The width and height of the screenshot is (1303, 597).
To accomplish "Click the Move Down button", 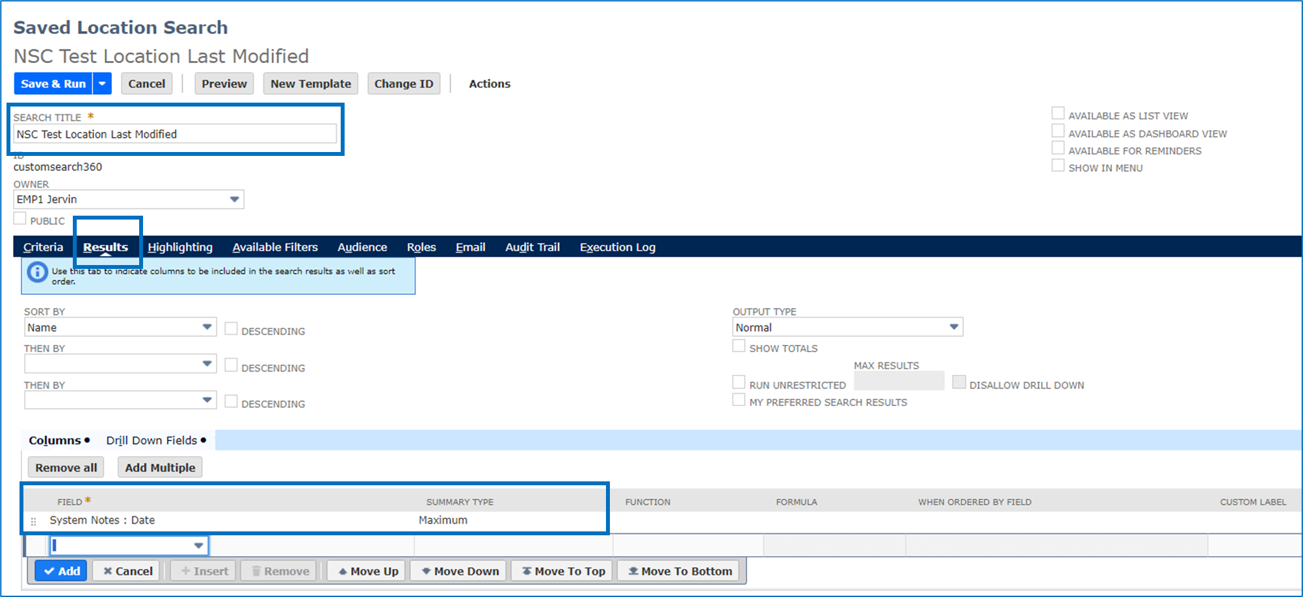I will (x=460, y=571).
